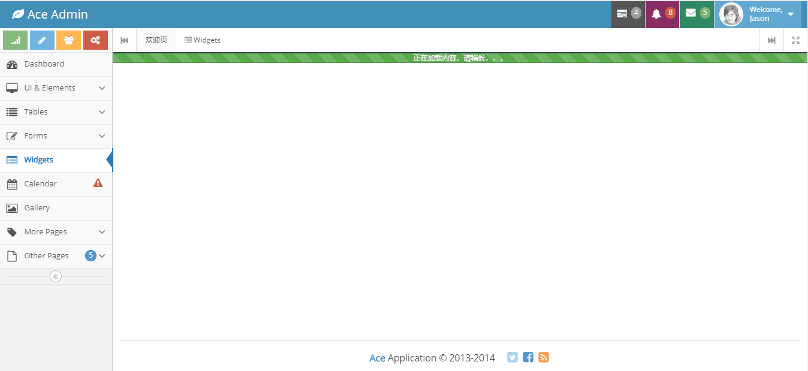Screen dimensions: 808x371
Task: Click the Widgets sidebar icon
Action: (12, 160)
